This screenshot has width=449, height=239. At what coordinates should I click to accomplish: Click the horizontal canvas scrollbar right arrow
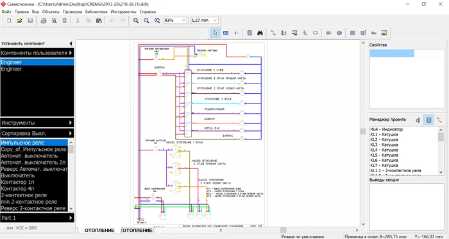pos(357,230)
